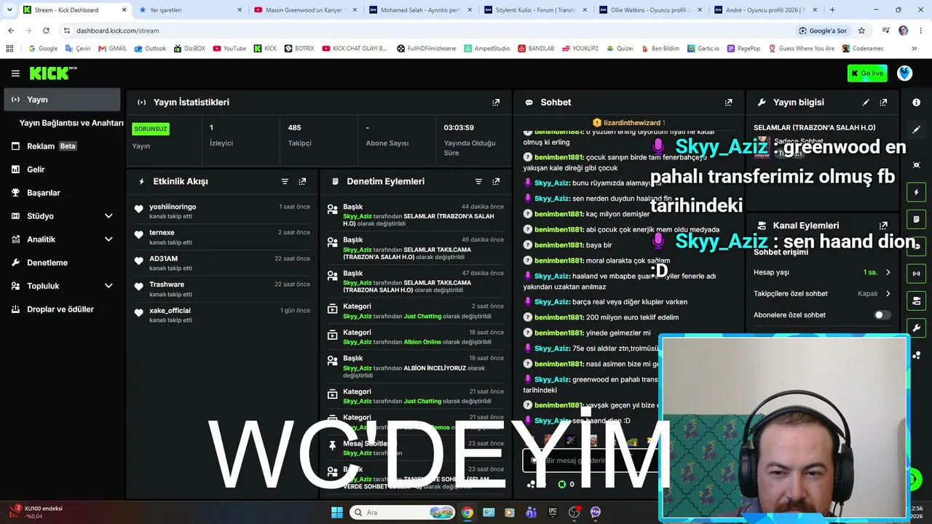Screen dimensions: 932x524
Task: Switch to the Mason Greenwood YouTube tab
Action: 305,10
